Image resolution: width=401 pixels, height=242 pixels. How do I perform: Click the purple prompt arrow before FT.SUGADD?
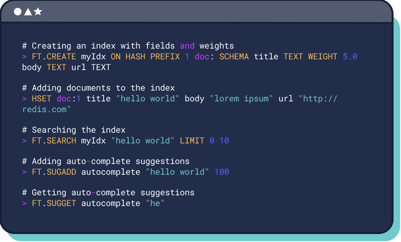click(x=25, y=172)
